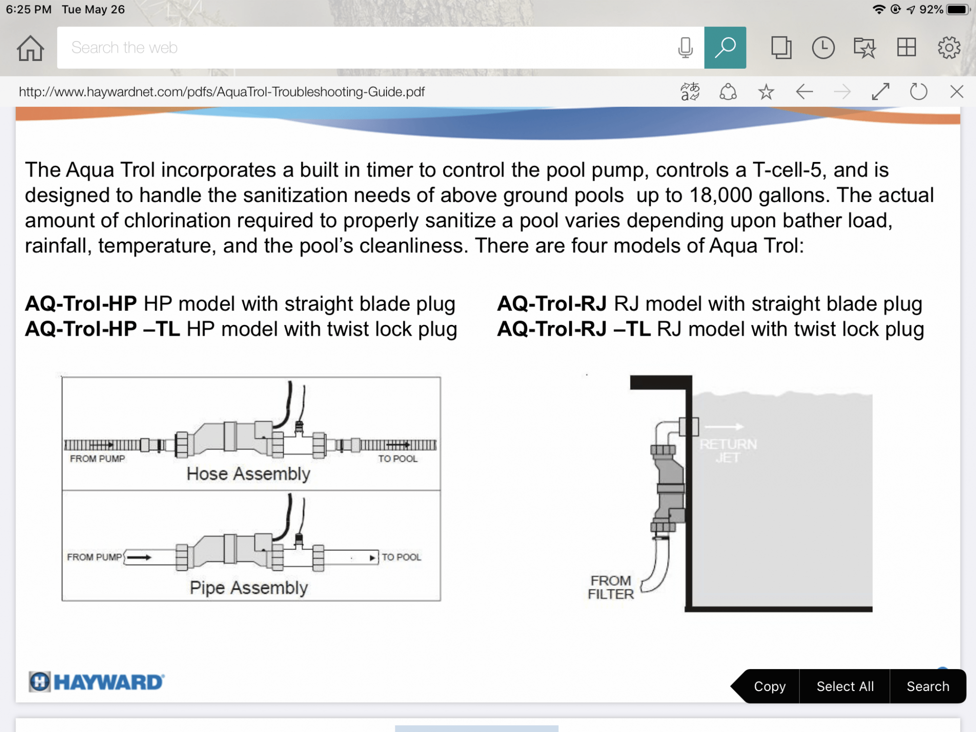Bookmark this page with the star

click(766, 92)
